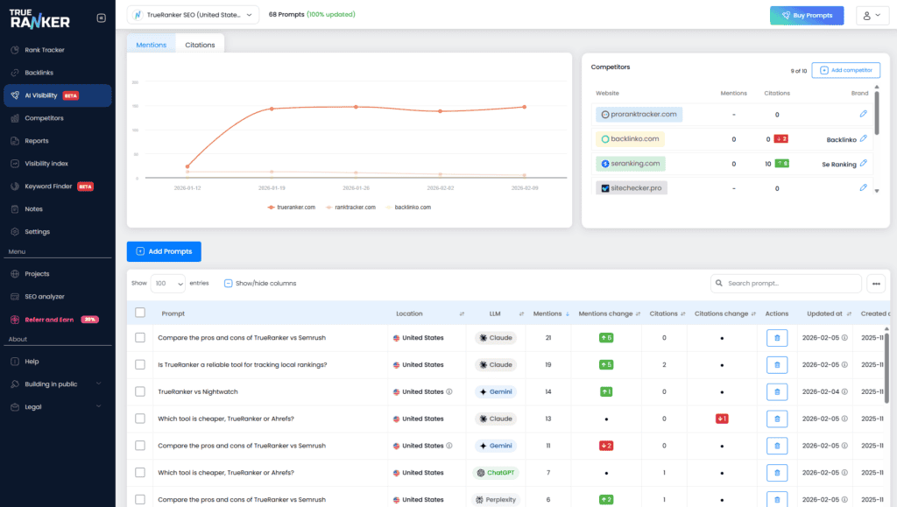Tick the checkbox for the TrueRanker vs Nightwatch row

pyautogui.click(x=140, y=391)
